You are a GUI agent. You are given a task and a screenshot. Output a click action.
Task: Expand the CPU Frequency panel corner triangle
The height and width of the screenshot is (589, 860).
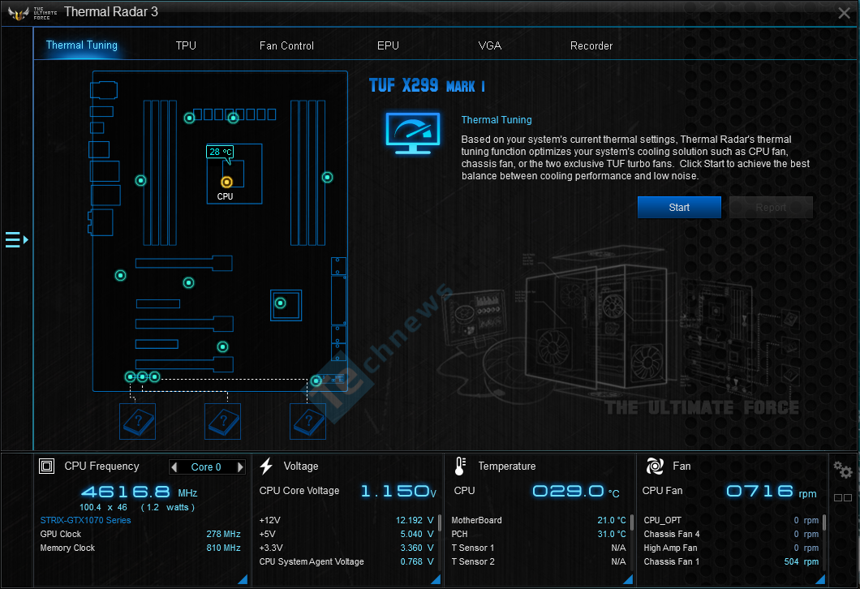(x=243, y=578)
